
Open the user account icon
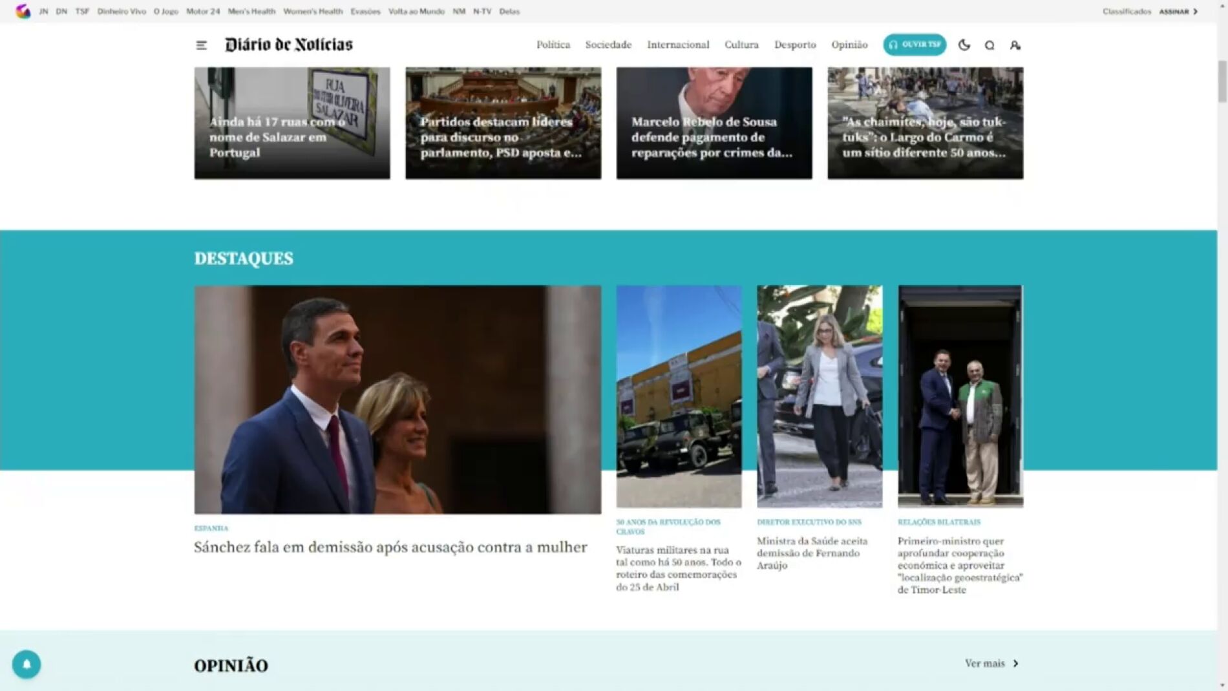pos(1015,45)
